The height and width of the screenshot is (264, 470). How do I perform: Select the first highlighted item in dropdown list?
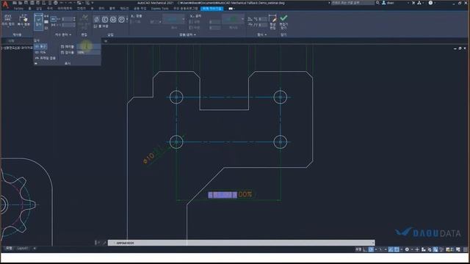pyautogui.click(x=40, y=46)
